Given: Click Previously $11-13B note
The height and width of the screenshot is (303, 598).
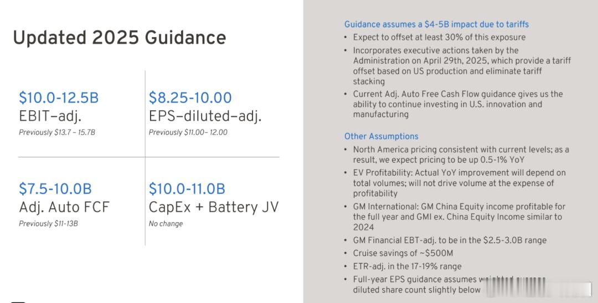Looking at the screenshot, I should click(48, 224).
